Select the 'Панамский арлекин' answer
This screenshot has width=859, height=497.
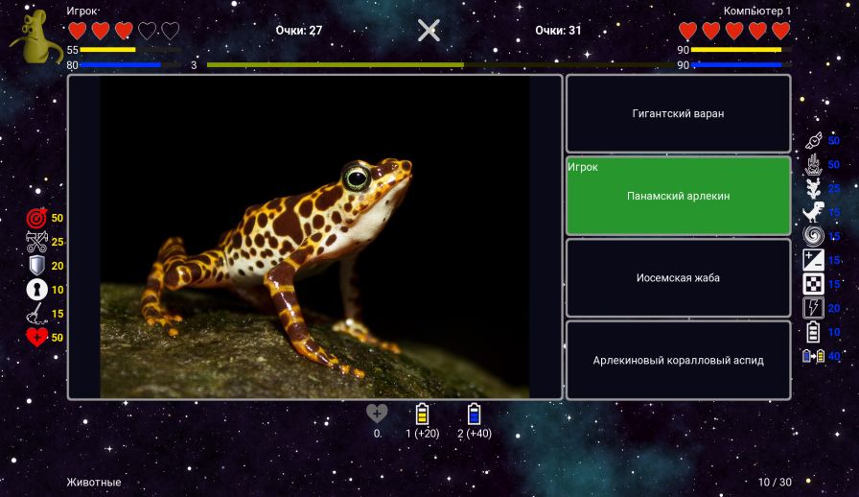click(678, 196)
